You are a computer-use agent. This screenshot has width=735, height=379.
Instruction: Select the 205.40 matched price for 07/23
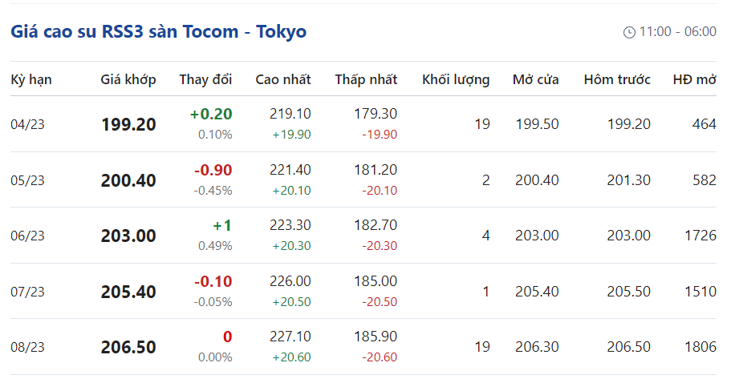point(128,292)
